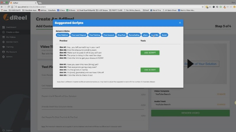Click the 'Get People To Click The Link' field

pos(93,117)
